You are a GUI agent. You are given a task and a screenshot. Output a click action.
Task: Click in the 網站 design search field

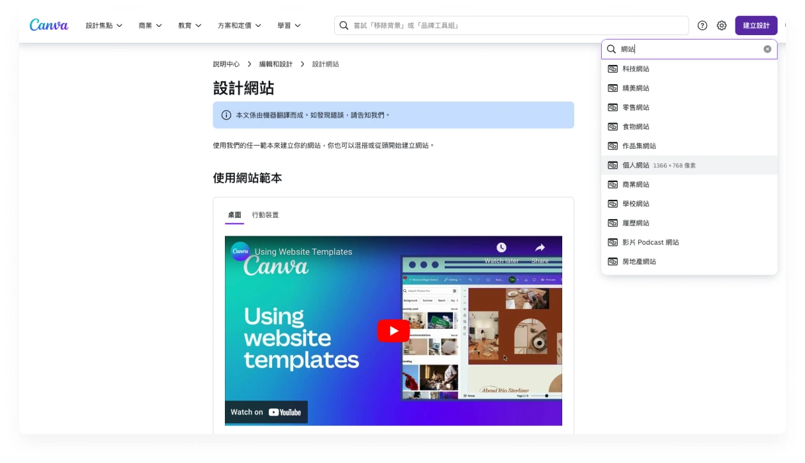(x=689, y=49)
